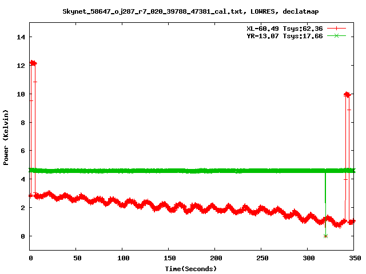Click the y-axis tick label 12
The width and height of the screenshot is (366, 274).
(x=21, y=66)
